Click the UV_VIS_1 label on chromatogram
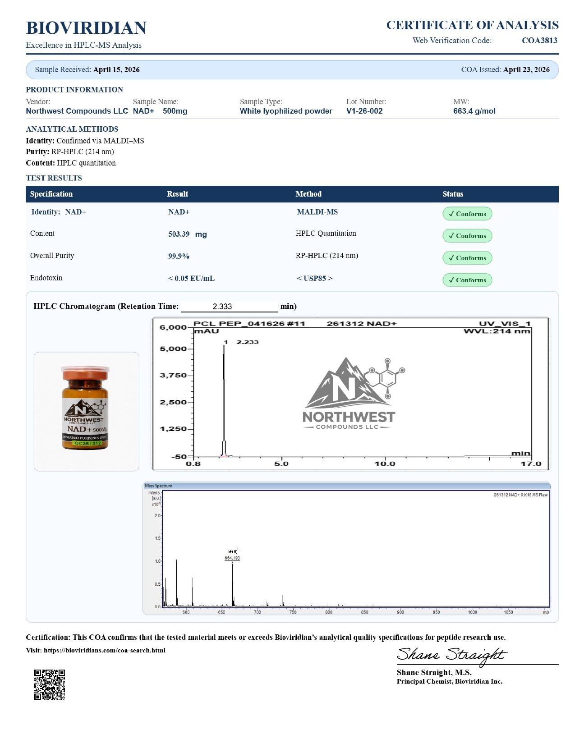575x744 pixels. (505, 324)
